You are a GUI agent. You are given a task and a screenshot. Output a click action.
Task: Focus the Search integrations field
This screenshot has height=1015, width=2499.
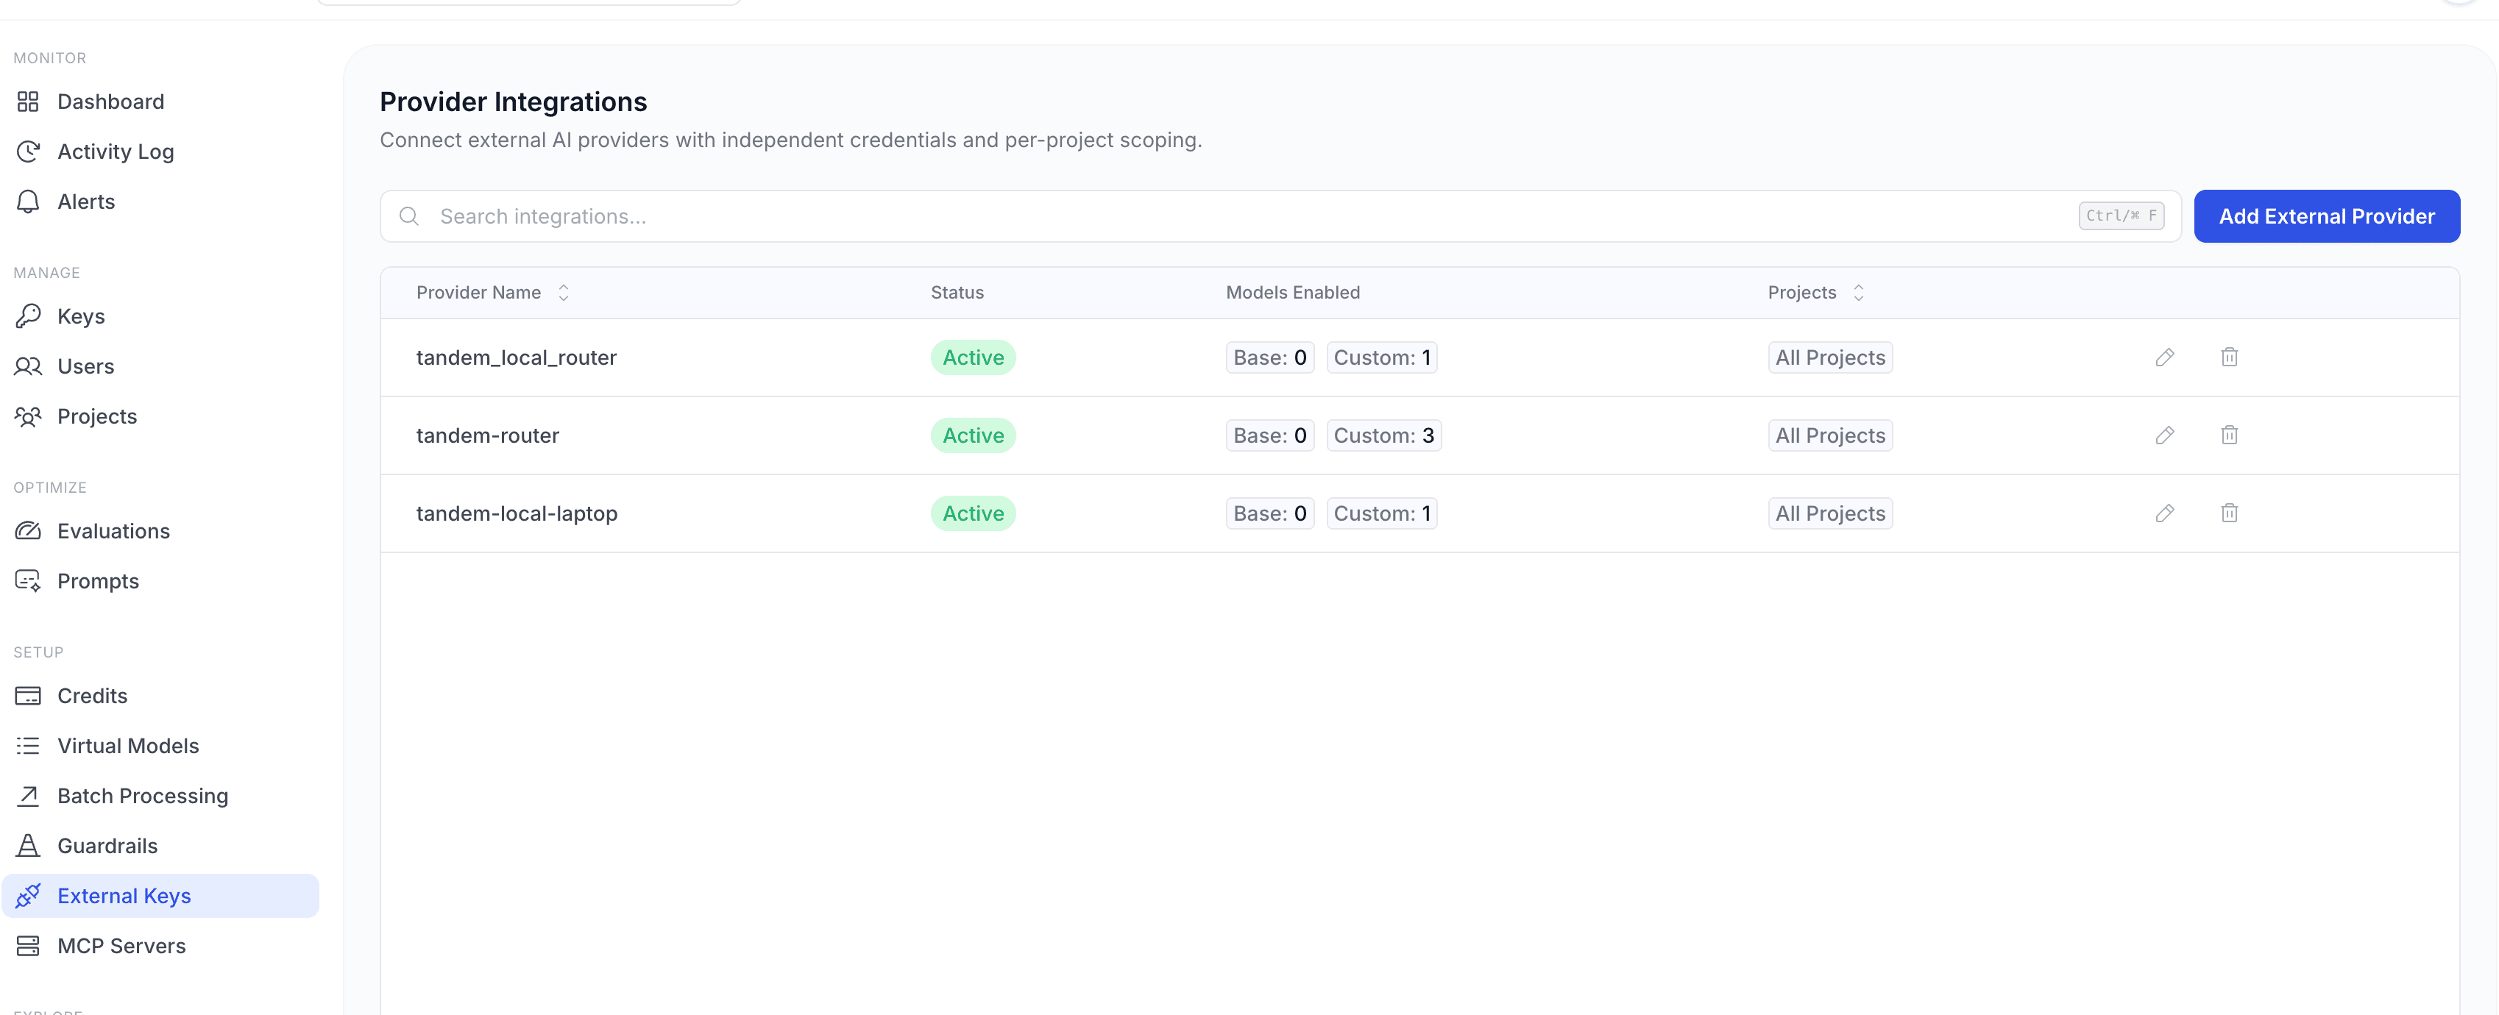[x=1280, y=216]
